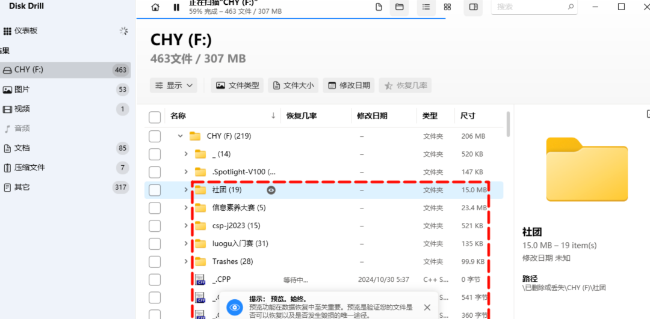
Task: Click the large 社团 folder preview image
Action: [x=587, y=169]
